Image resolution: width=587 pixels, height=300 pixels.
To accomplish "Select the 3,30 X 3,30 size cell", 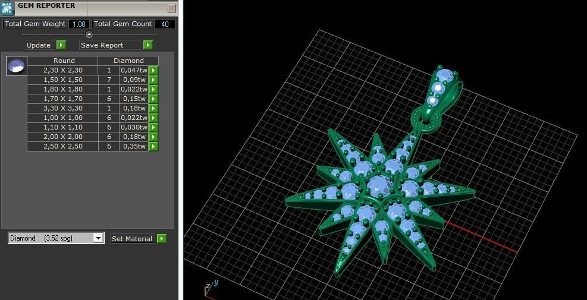I will pyautogui.click(x=63, y=109).
